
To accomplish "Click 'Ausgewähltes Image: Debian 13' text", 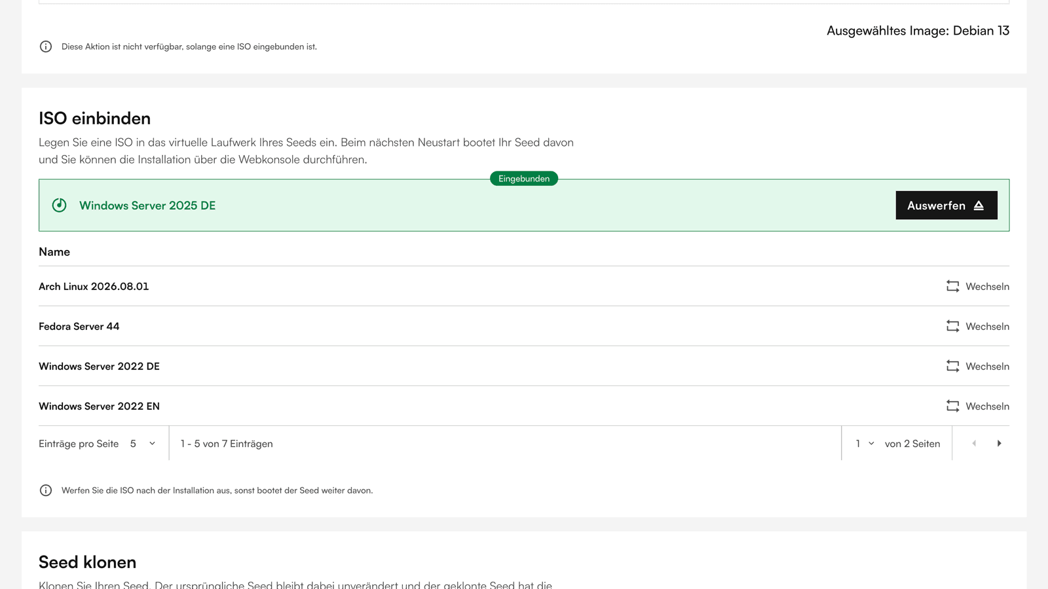I will coord(918,31).
